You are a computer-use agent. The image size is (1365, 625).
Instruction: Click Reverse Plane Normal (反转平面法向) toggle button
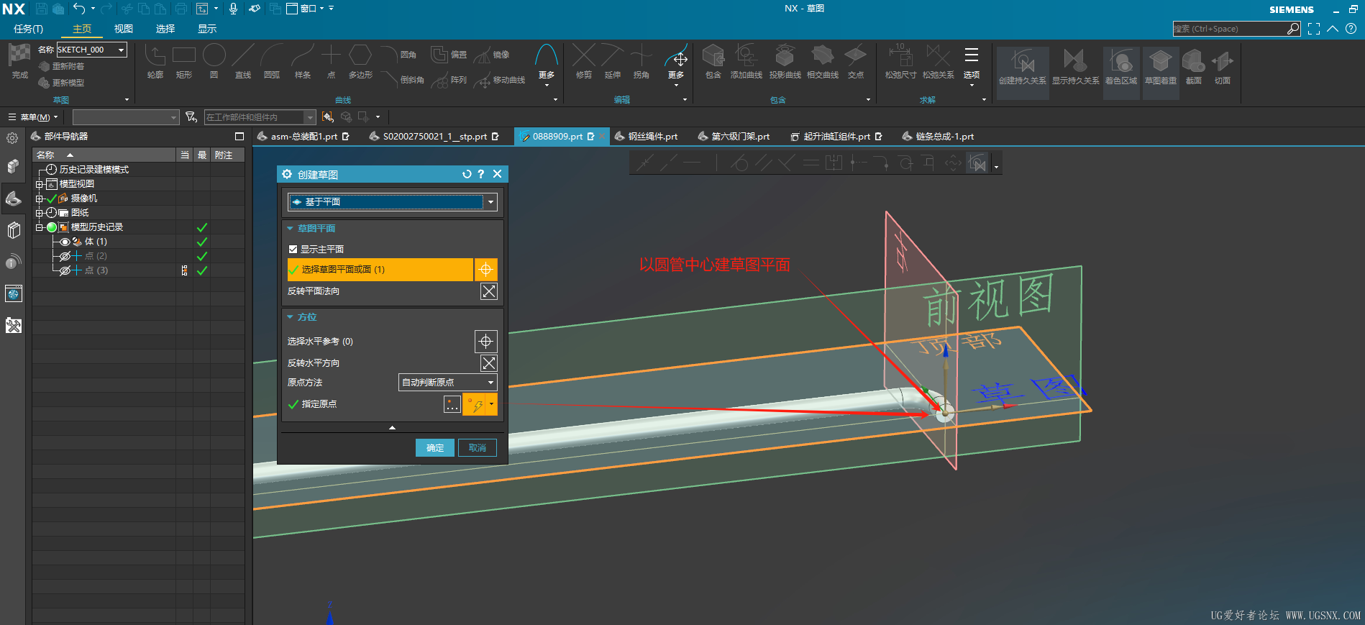click(x=488, y=291)
